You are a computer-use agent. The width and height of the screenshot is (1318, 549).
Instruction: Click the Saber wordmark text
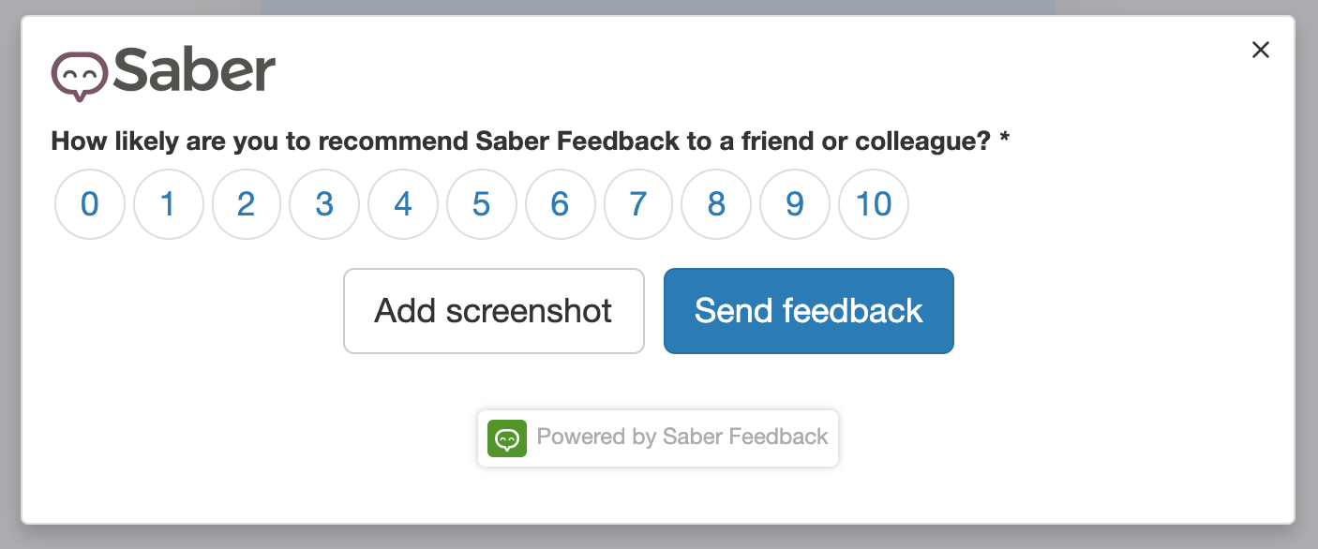coord(195,71)
